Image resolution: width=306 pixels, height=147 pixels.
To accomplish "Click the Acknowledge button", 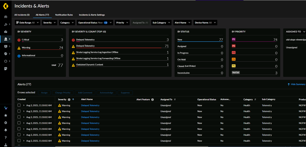I will (106, 93).
